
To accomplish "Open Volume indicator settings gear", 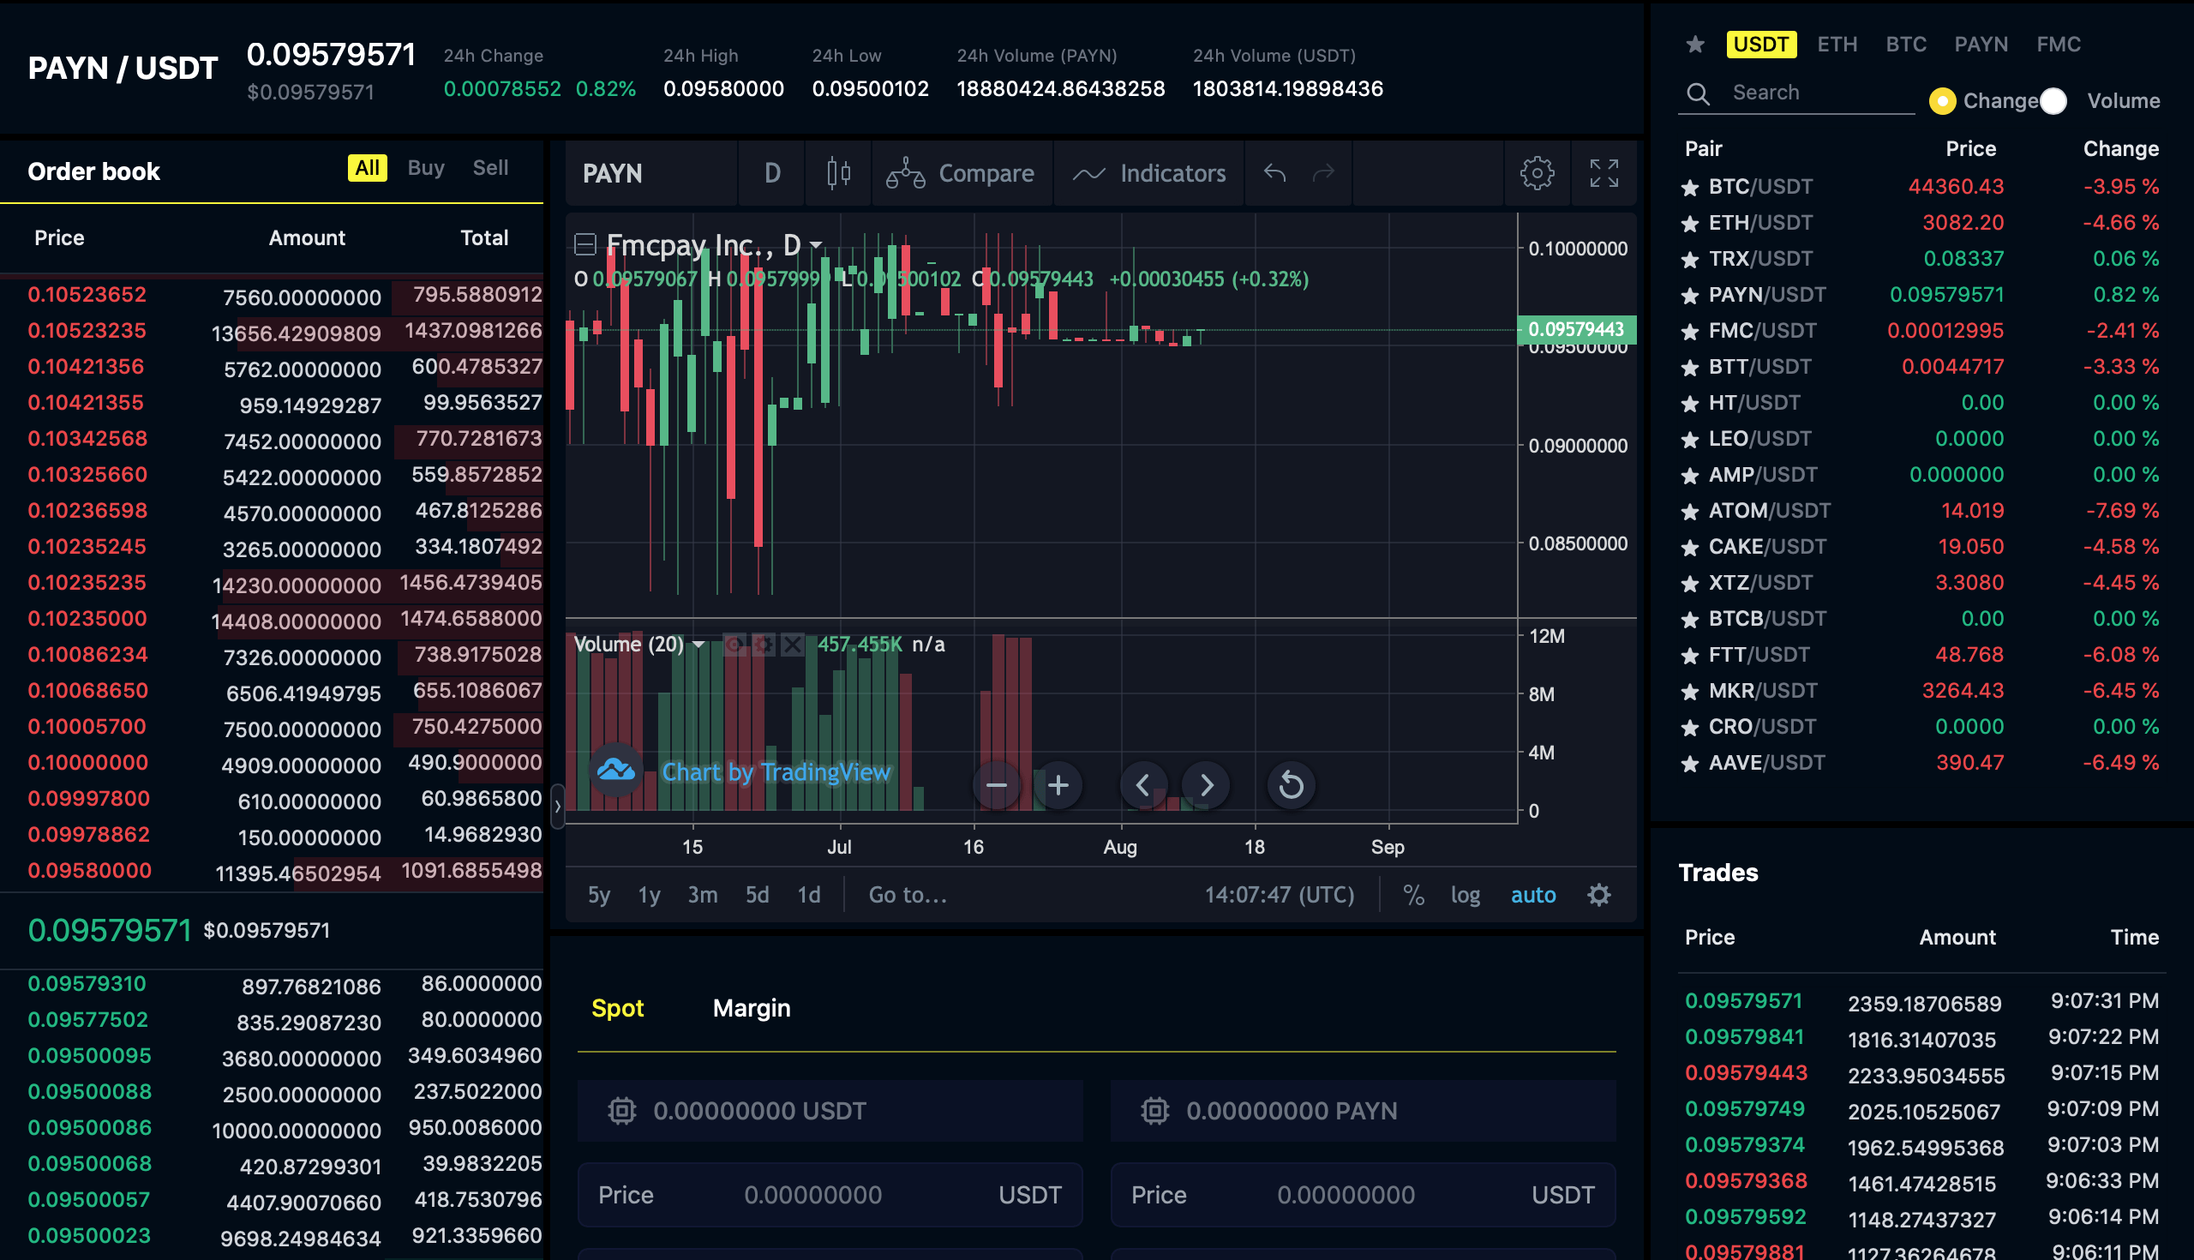I will (763, 645).
